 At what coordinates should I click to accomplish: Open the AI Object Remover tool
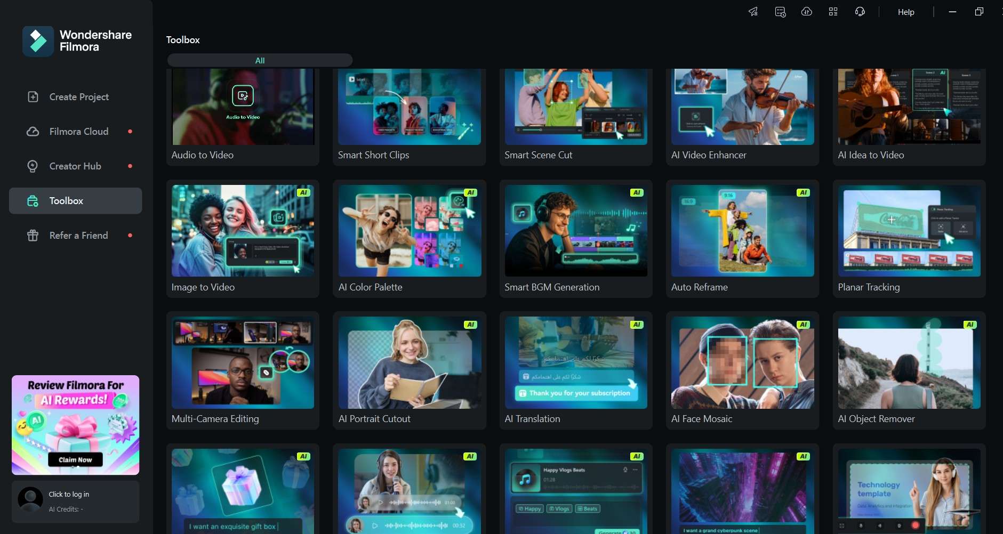[x=909, y=370]
